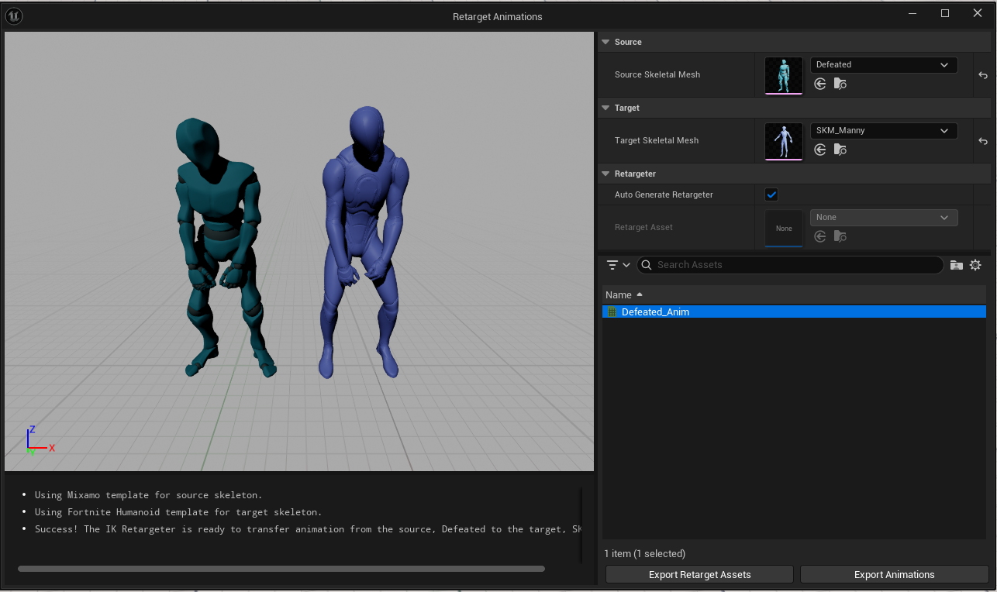Click the log panel horizontal scrollbar

tap(281, 569)
